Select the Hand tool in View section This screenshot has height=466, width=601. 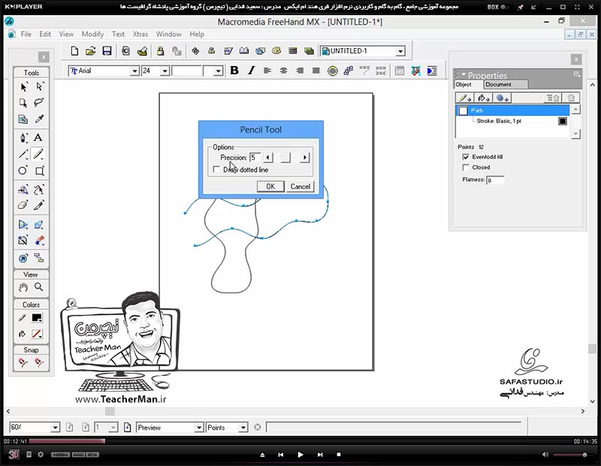pyautogui.click(x=23, y=287)
